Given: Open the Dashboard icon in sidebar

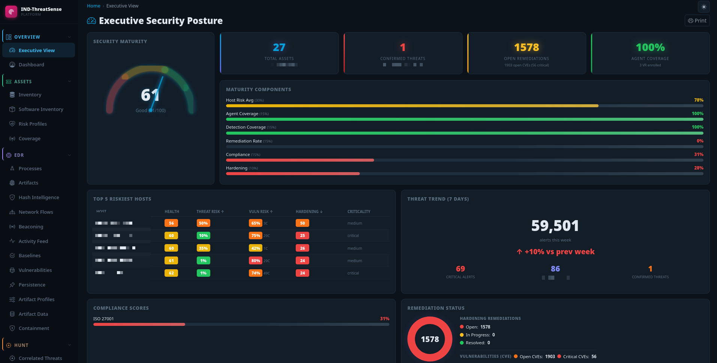Looking at the screenshot, I should (12, 64).
